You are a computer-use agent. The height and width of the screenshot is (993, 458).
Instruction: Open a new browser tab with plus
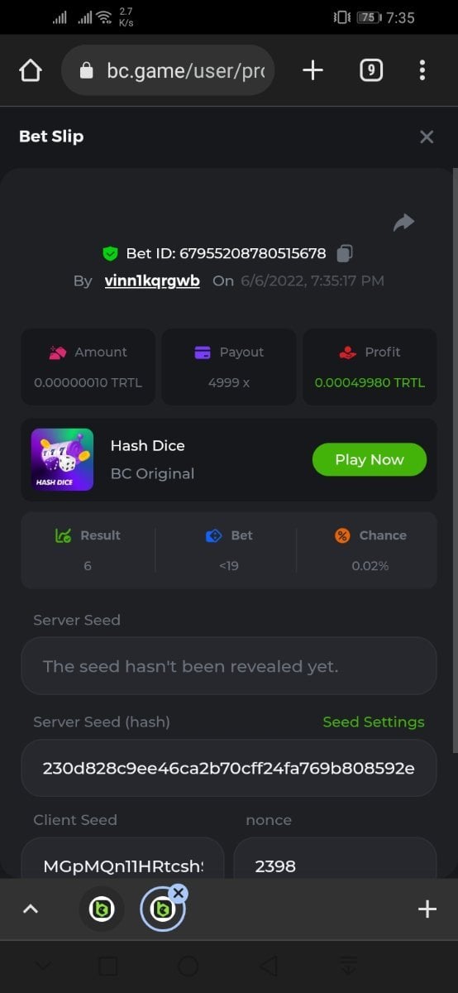pyautogui.click(x=312, y=71)
